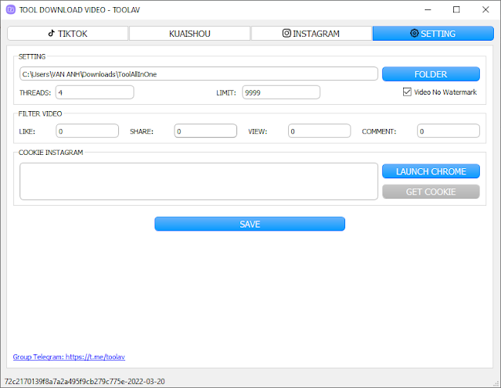Focus the THREADS input field
Image resolution: width=501 pixels, height=388 pixels.
(95, 92)
